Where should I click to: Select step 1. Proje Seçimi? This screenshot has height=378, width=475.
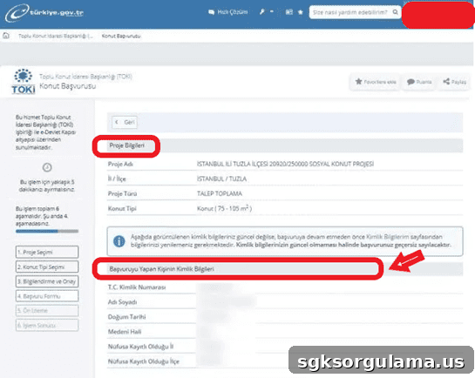coord(47,252)
